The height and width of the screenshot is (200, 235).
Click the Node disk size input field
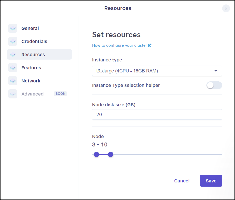point(157,114)
